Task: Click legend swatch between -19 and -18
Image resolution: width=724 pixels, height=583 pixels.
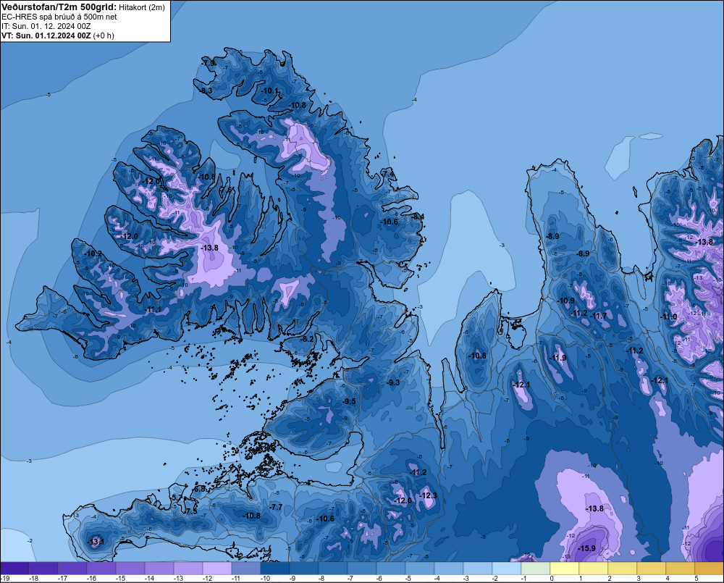Action: point(14,569)
